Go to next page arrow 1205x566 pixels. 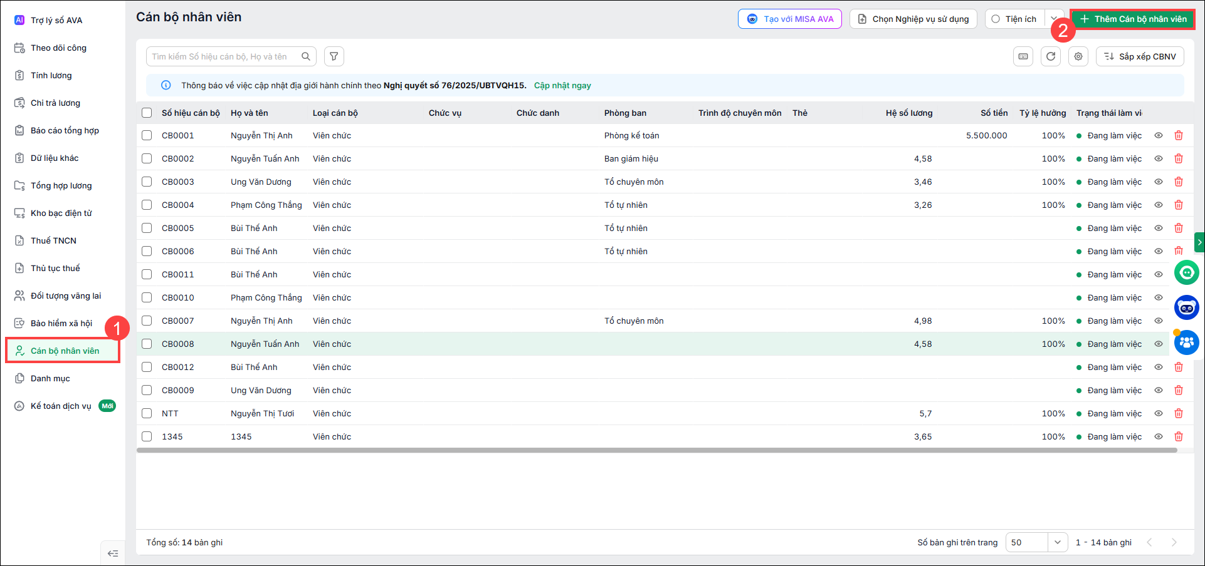[1174, 542]
